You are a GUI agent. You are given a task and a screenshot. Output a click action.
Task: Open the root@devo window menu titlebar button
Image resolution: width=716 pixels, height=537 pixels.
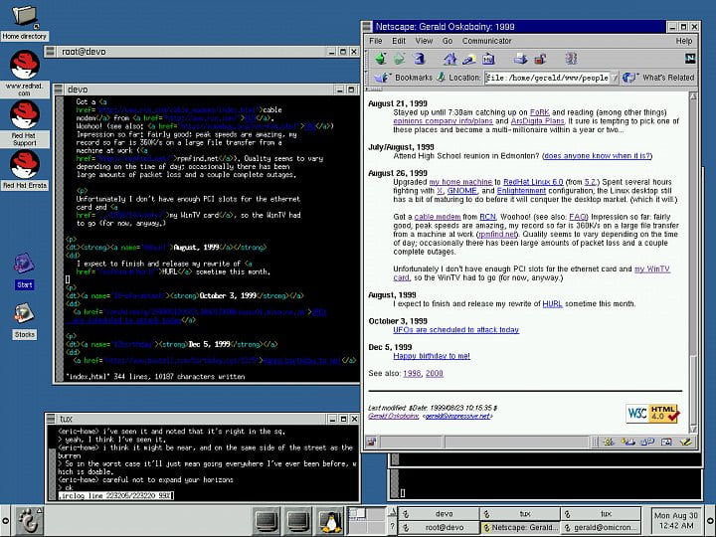coord(51,52)
